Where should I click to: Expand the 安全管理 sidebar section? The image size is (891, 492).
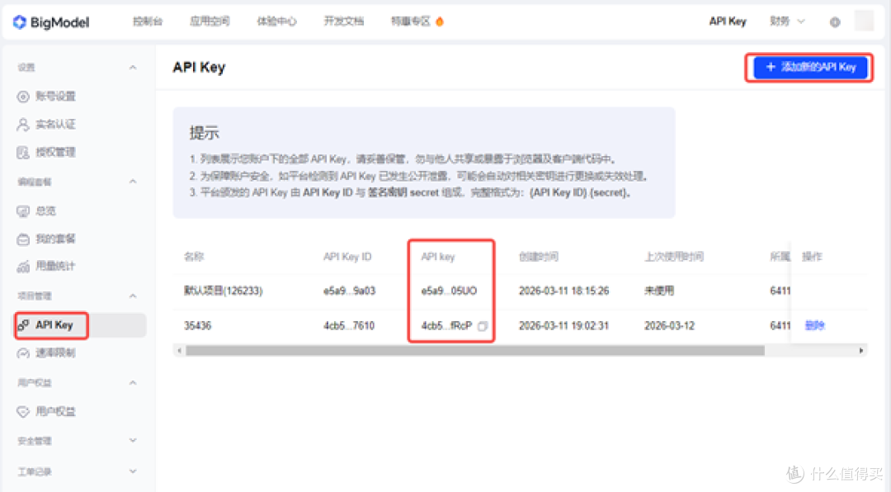point(132,440)
